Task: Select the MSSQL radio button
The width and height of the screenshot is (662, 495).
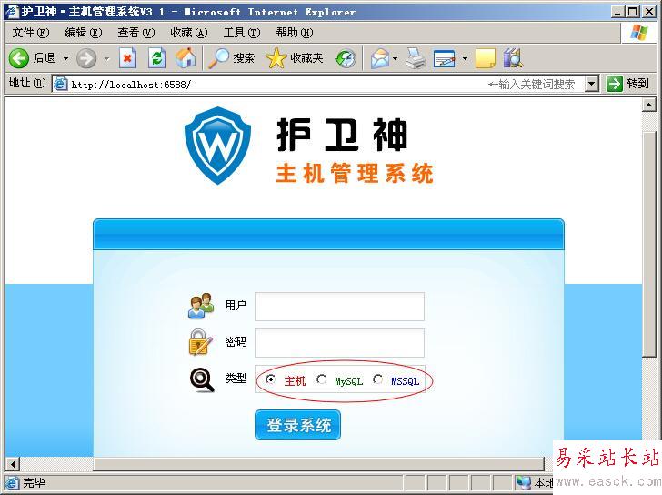Action: pos(378,379)
